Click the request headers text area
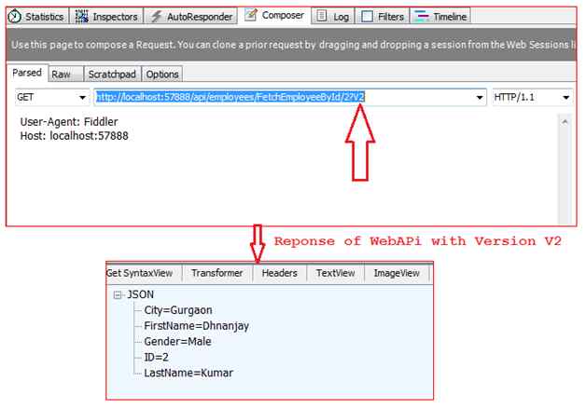The height and width of the screenshot is (409, 586). pos(286,169)
